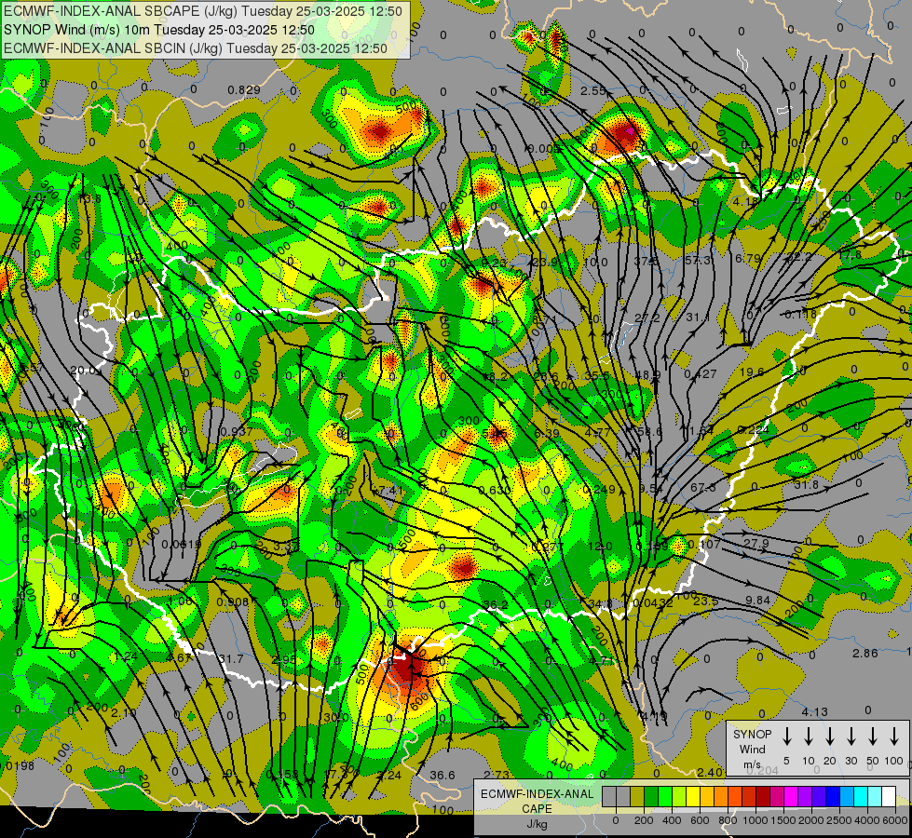Pick the dark red 1000 J/kg legend swatch
This screenshot has width=912, height=838.
763,797
